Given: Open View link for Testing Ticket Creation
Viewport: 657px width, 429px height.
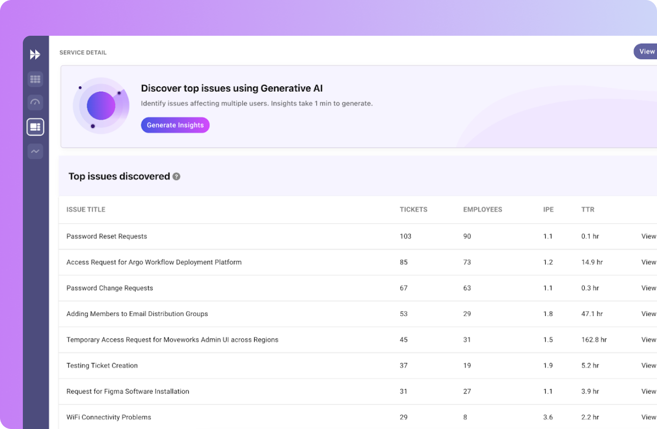Looking at the screenshot, I should coord(648,366).
